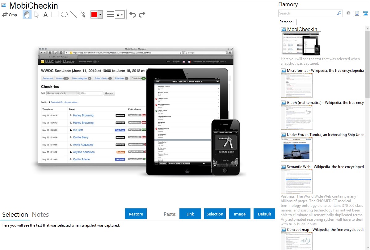The image size is (370, 250).
Task: Select the Semantic Web thumbnail
Action: click(296, 182)
